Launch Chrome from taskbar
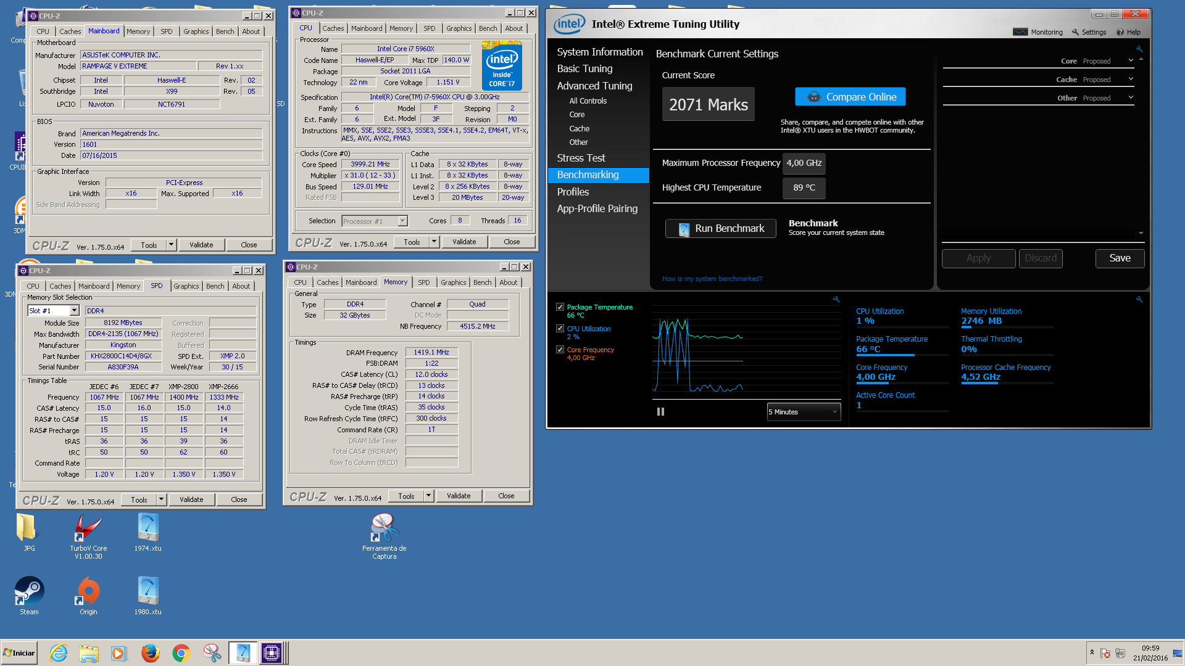 pos(181,652)
